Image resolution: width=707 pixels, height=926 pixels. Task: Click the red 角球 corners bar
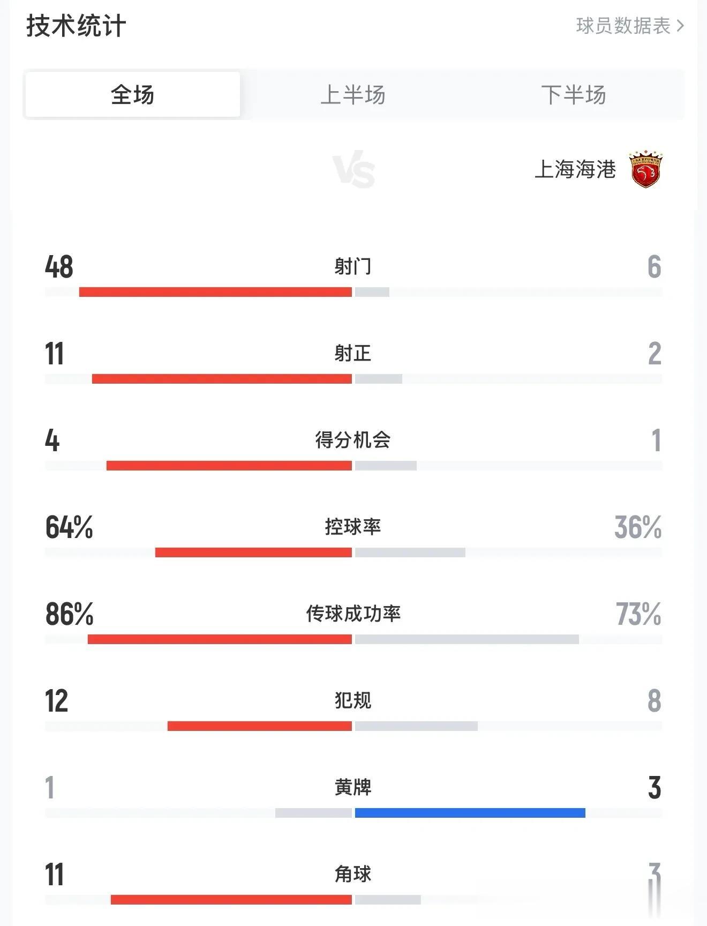coord(231,900)
